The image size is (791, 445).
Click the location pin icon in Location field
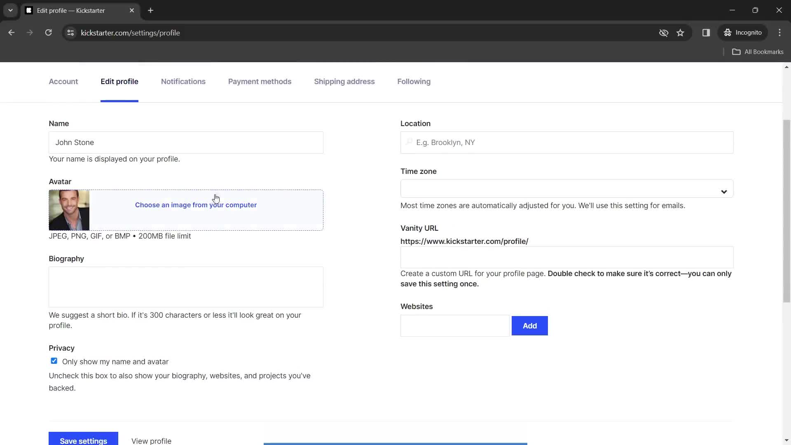tap(410, 142)
